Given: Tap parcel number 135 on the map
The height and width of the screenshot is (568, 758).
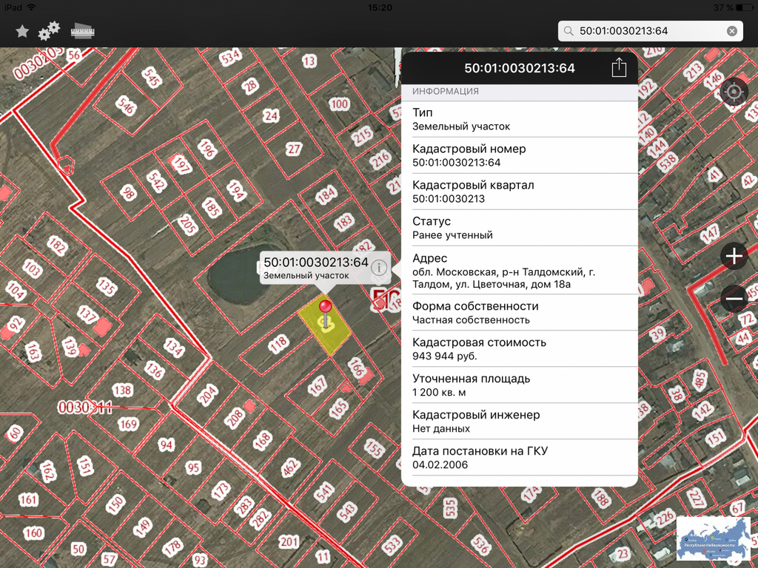Looking at the screenshot, I should pos(107,287).
